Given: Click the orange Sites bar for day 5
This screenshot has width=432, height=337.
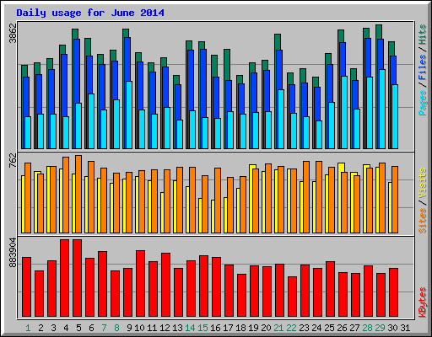Looking at the screenshot, I should point(78,194).
